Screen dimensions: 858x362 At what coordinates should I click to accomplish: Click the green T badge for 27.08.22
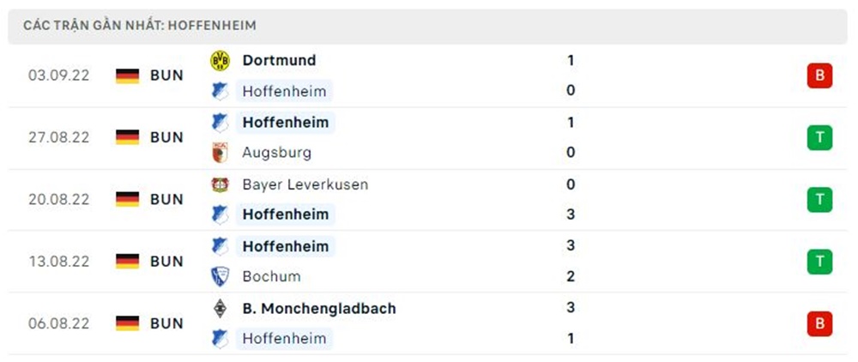819,137
